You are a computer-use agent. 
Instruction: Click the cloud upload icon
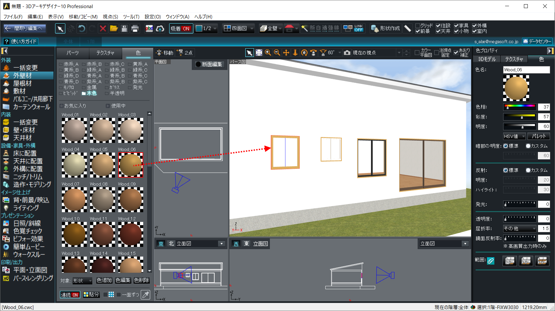(x=160, y=29)
